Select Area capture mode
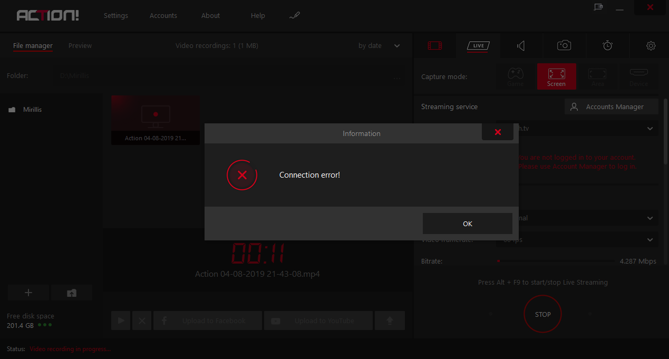Image resolution: width=669 pixels, height=359 pixels. click(597, 76)
